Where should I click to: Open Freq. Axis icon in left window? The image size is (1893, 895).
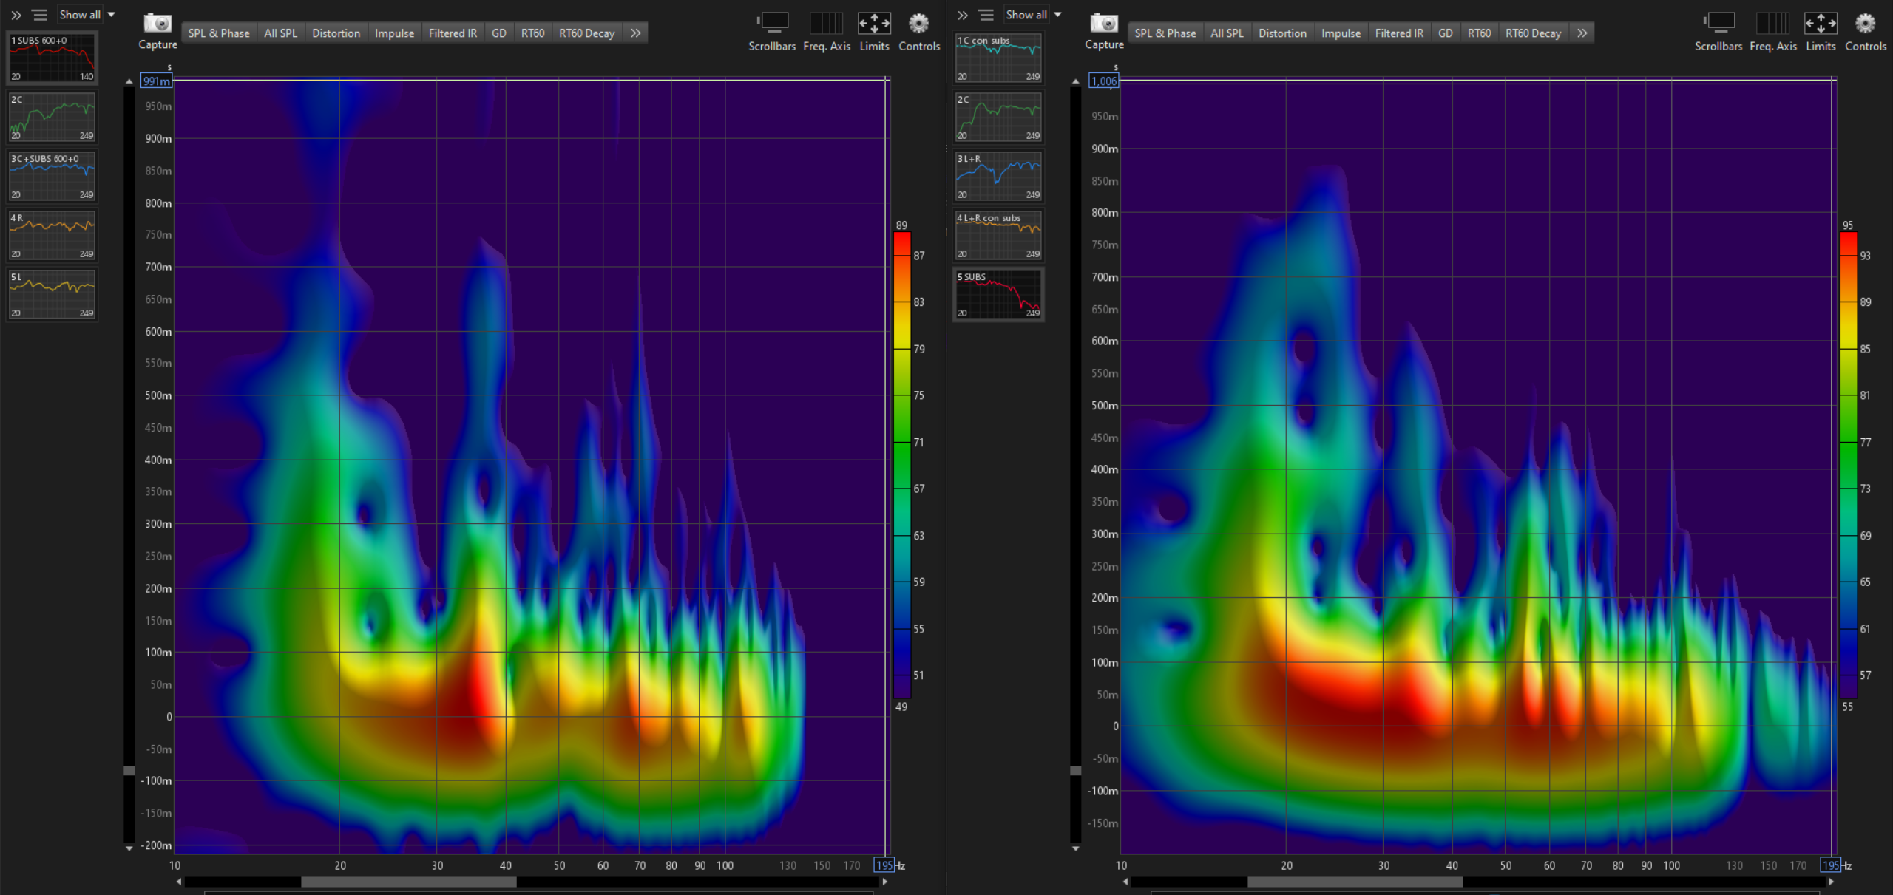click(x=826, y=24)
